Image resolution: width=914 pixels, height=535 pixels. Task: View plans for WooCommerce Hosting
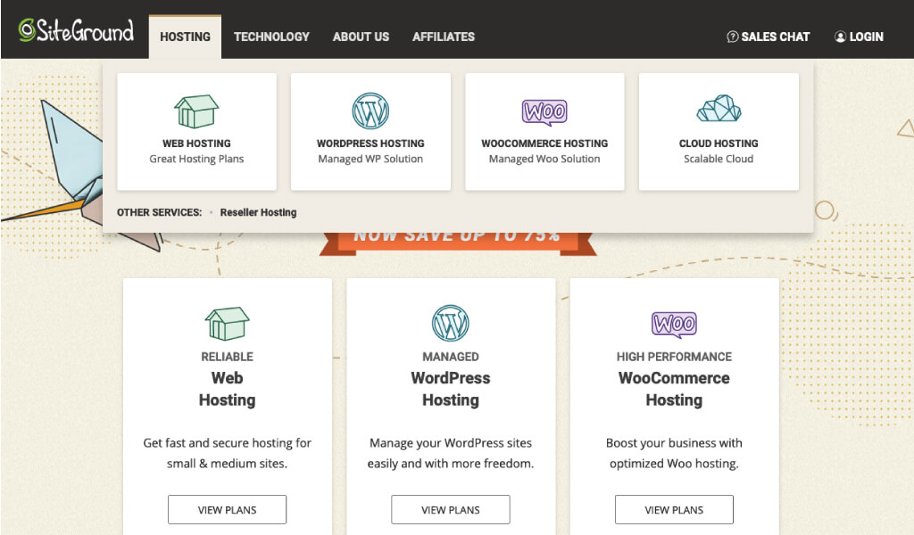click(674, 510)
